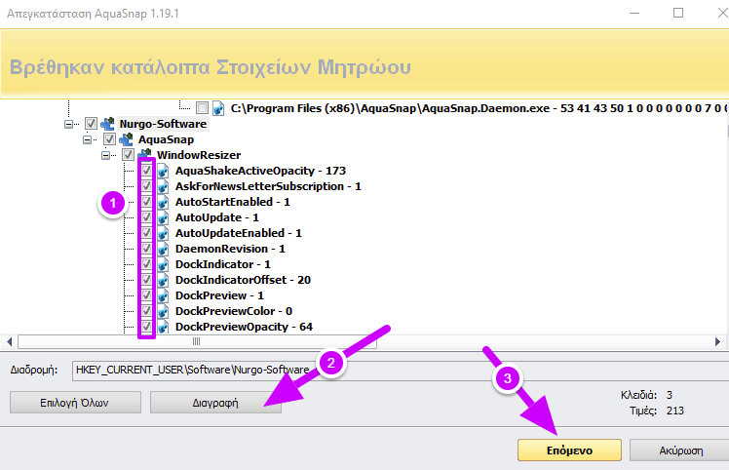The image size is (729, 470).
Task: Collapse the AquaSnap tree node
Action: tap(88, 139)
